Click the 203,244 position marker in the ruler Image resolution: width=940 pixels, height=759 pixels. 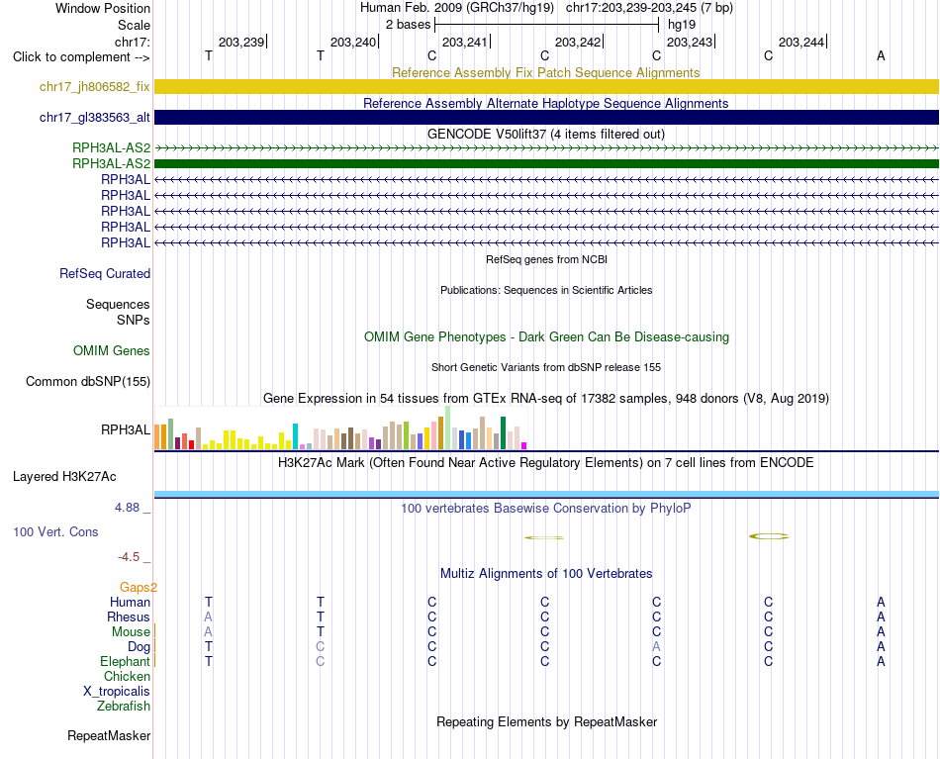click(x=802, y=42)
